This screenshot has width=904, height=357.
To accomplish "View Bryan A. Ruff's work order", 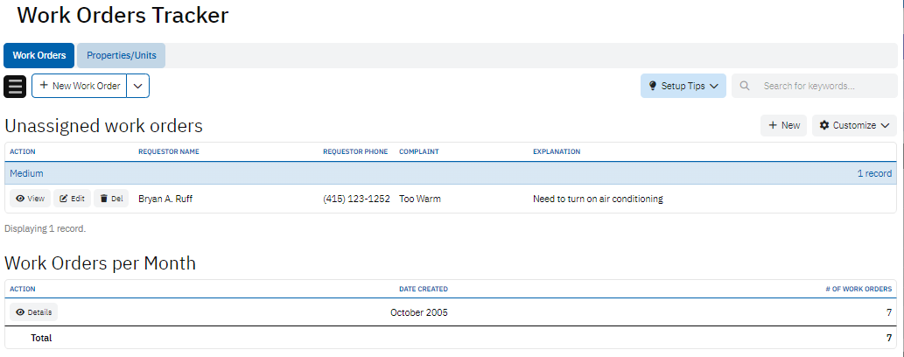I will [x=30, y=199].
